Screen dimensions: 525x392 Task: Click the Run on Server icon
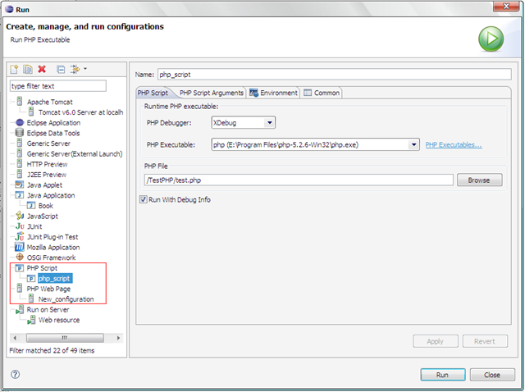[x=20, y=310]
